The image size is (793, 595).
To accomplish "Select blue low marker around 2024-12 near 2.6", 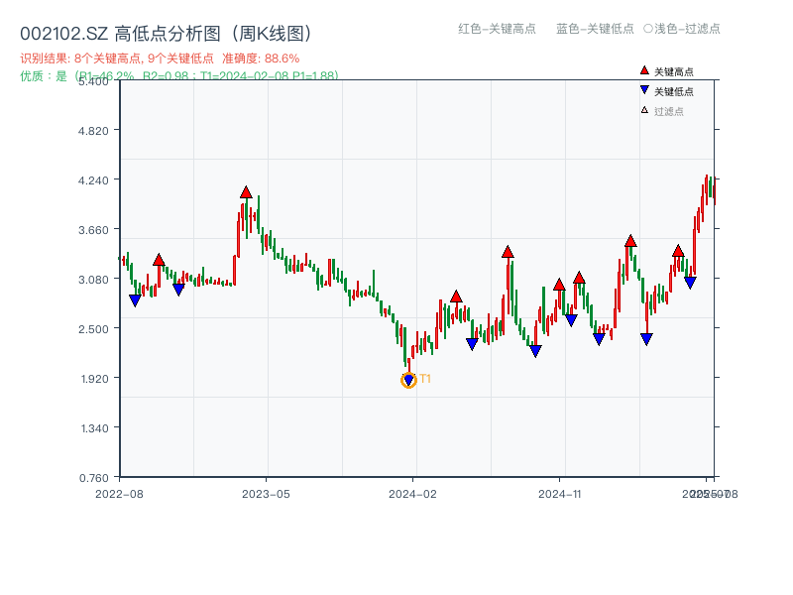I will [571, 320].
